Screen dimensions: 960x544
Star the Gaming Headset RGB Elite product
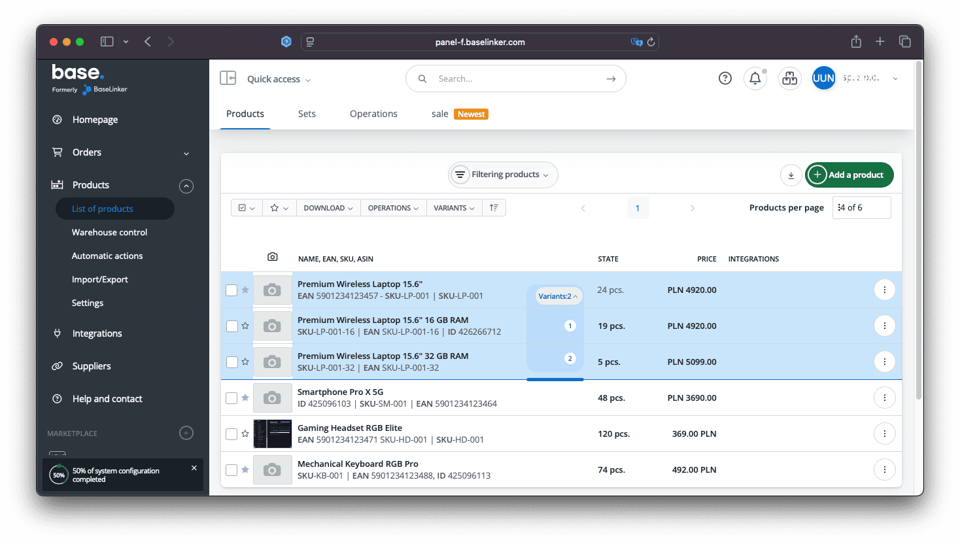(245, 433)
